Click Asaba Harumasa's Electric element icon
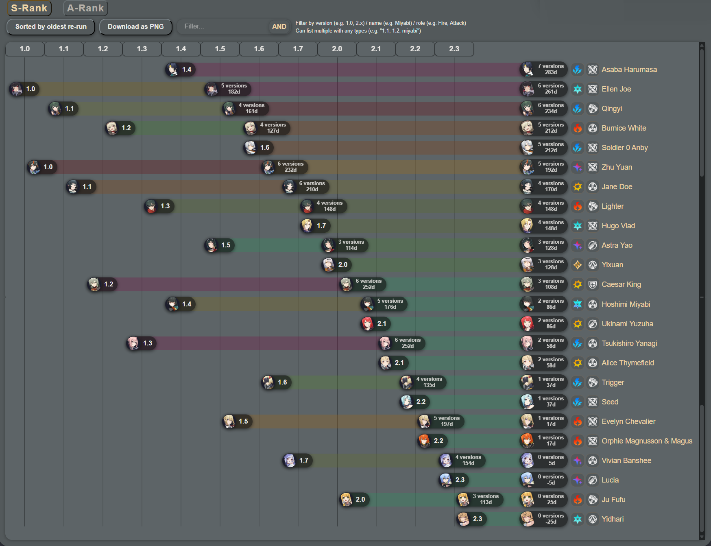 pyautogui.click(x=578, y=70)
